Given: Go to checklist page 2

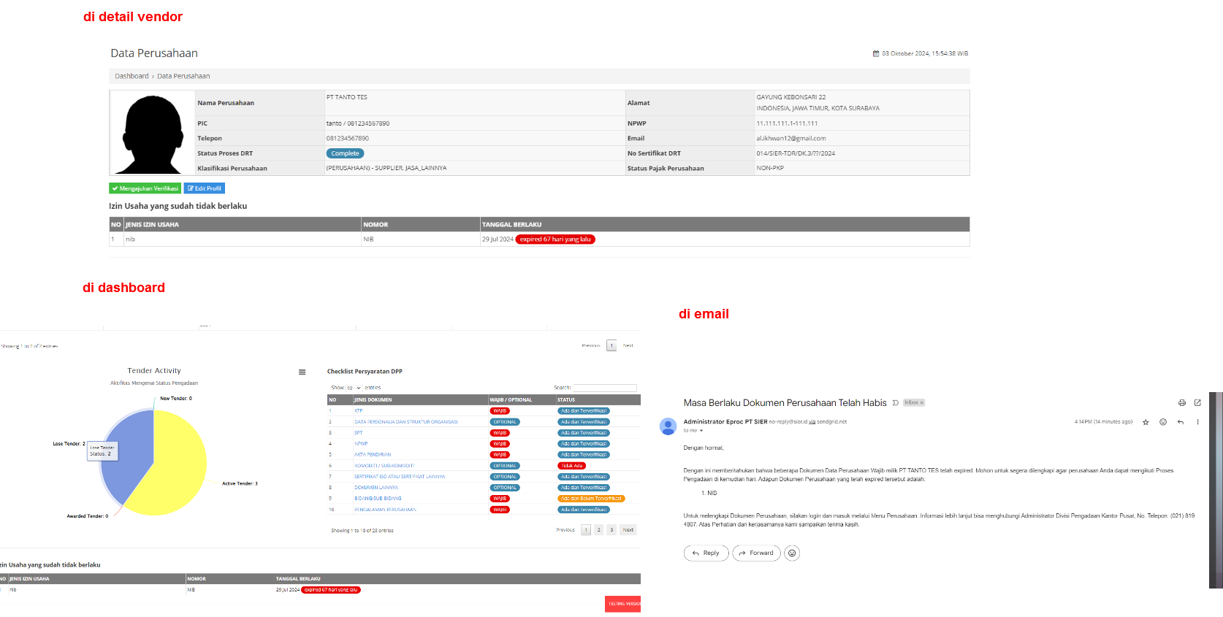Looking at the screenshot, I should (598, 530).
